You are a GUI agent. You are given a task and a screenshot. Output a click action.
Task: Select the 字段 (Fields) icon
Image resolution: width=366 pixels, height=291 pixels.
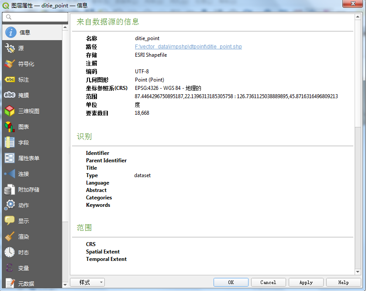point(10,142)
